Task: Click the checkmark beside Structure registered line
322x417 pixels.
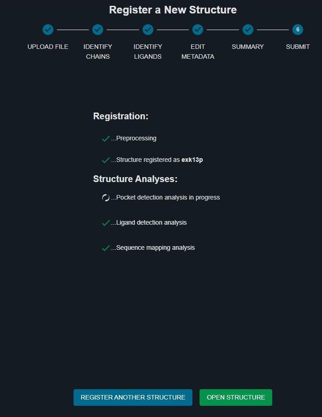Action: pos(106,160)
